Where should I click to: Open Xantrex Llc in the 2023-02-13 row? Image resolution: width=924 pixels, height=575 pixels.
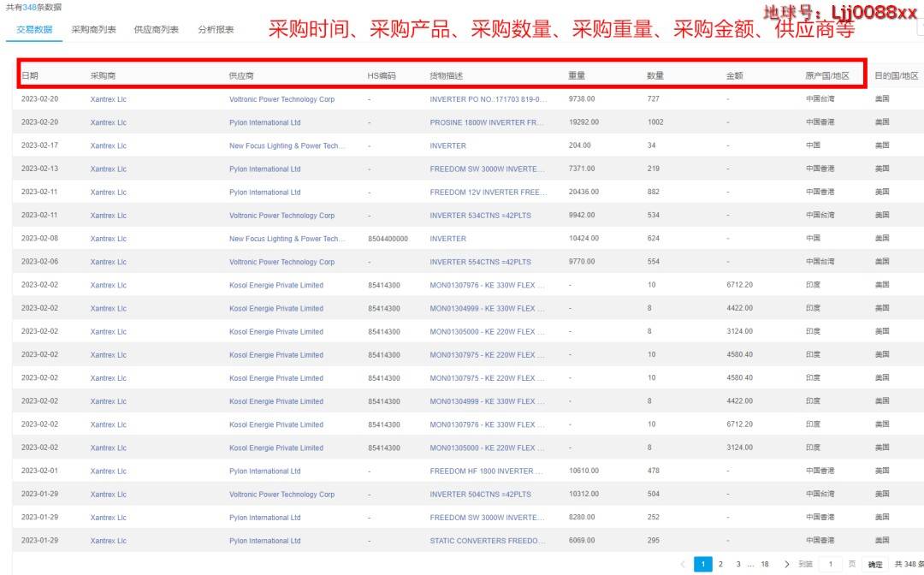(x=109, y=169)
